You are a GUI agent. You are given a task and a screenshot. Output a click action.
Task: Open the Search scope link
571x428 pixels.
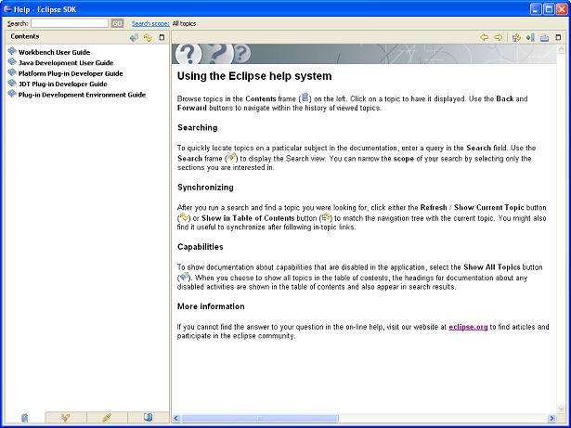click(150, 24)
